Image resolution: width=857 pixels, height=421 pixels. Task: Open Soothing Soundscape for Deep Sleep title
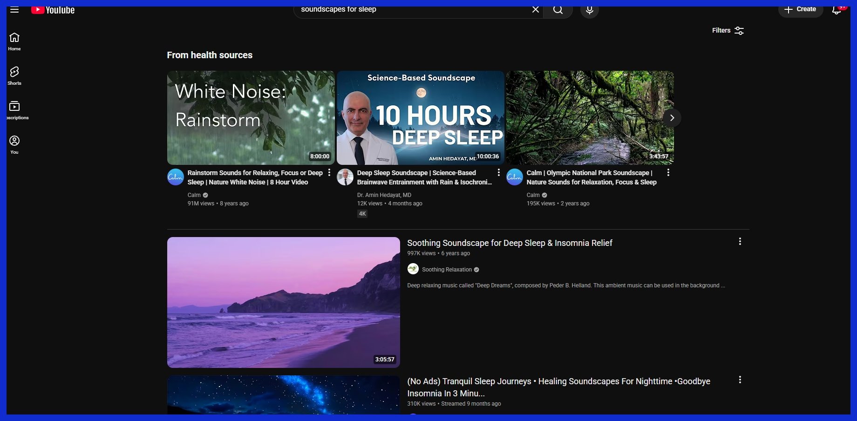(x=510, y=243)
